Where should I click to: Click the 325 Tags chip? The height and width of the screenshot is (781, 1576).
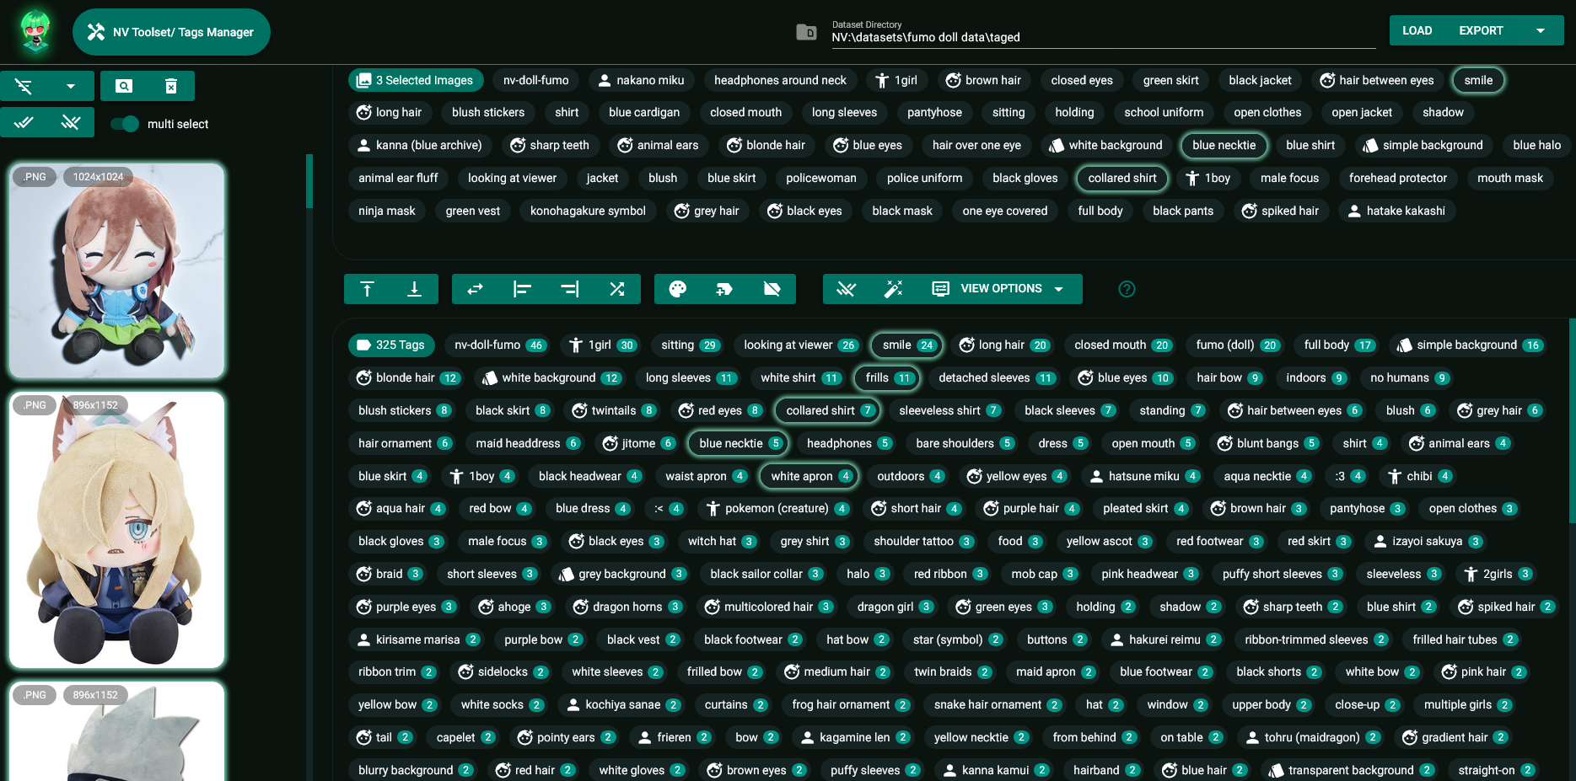[x=391, y=345]
